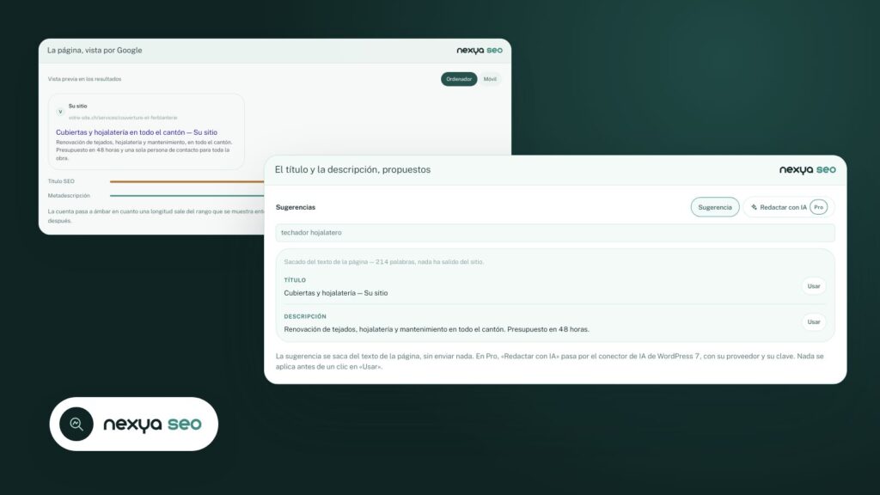The width and height of the screenshot is (880, 495).
Task: Select the Ordenador preview toggle
Action: (x=459, y=79)
